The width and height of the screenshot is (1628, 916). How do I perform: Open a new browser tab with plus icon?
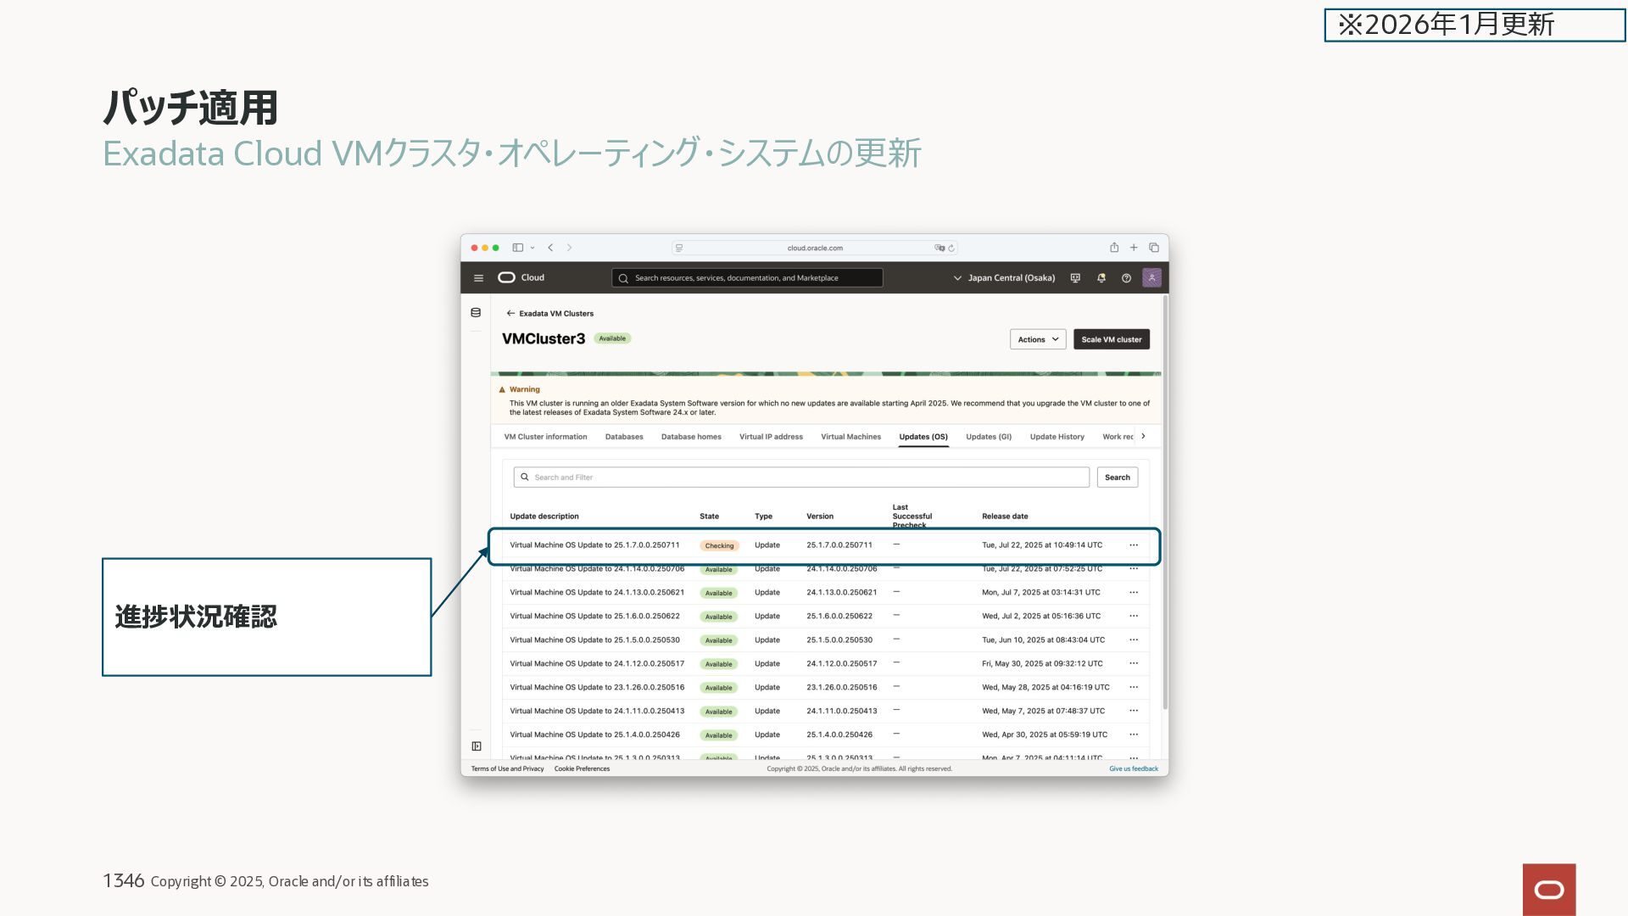point(1134,248)
